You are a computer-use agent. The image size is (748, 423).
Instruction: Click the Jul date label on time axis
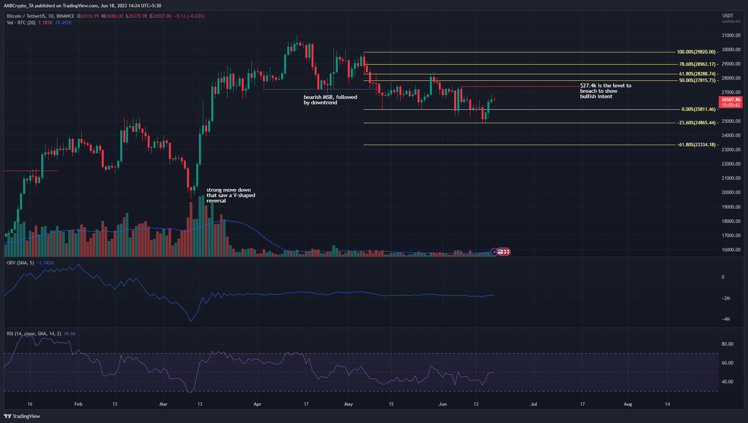coord(534,404)
